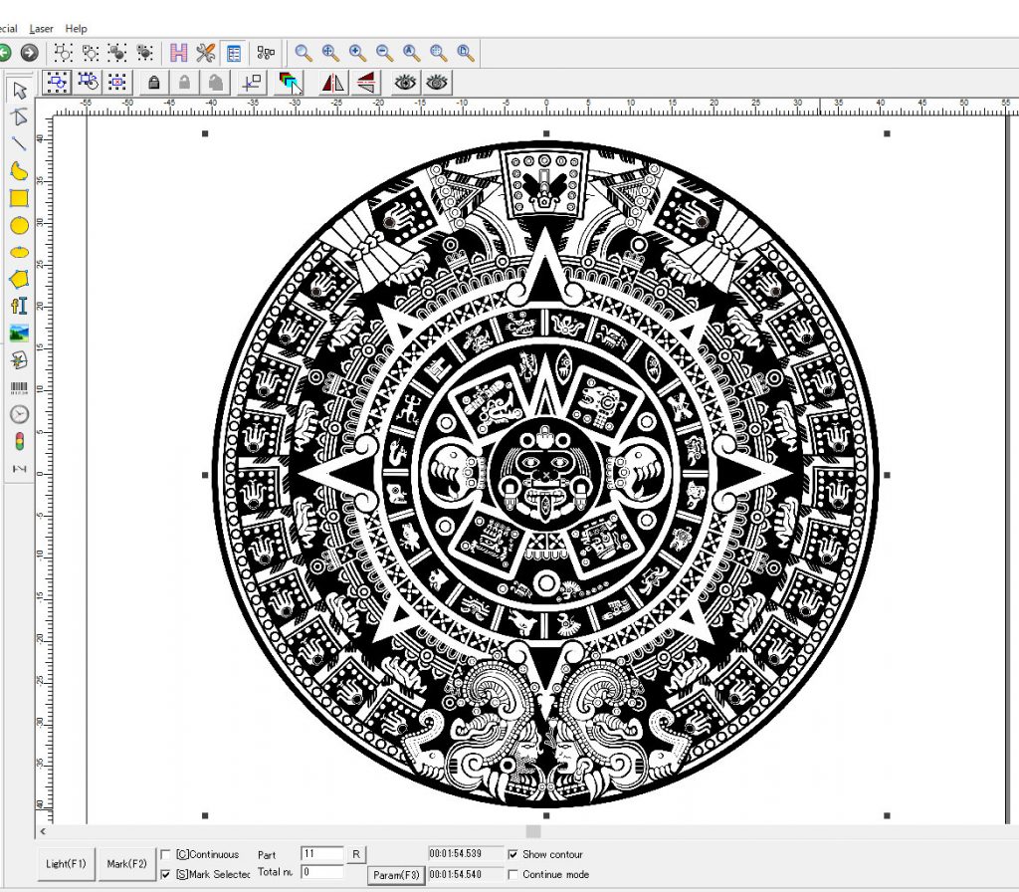Click the magnifier icon with grid
1019x892 pixels.
point(439,53)
